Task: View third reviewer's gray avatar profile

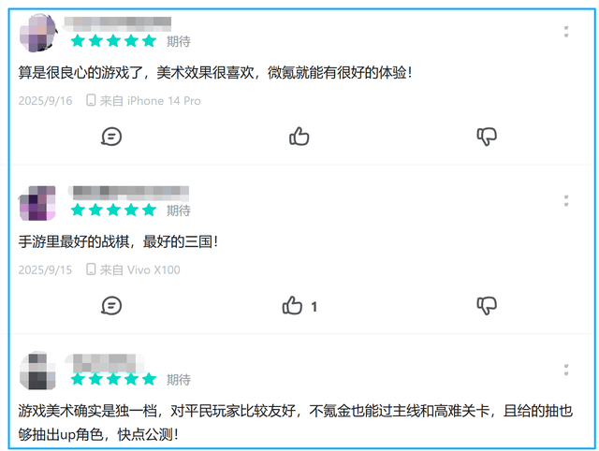Action: pyautogui.click(x=37, y=371)
